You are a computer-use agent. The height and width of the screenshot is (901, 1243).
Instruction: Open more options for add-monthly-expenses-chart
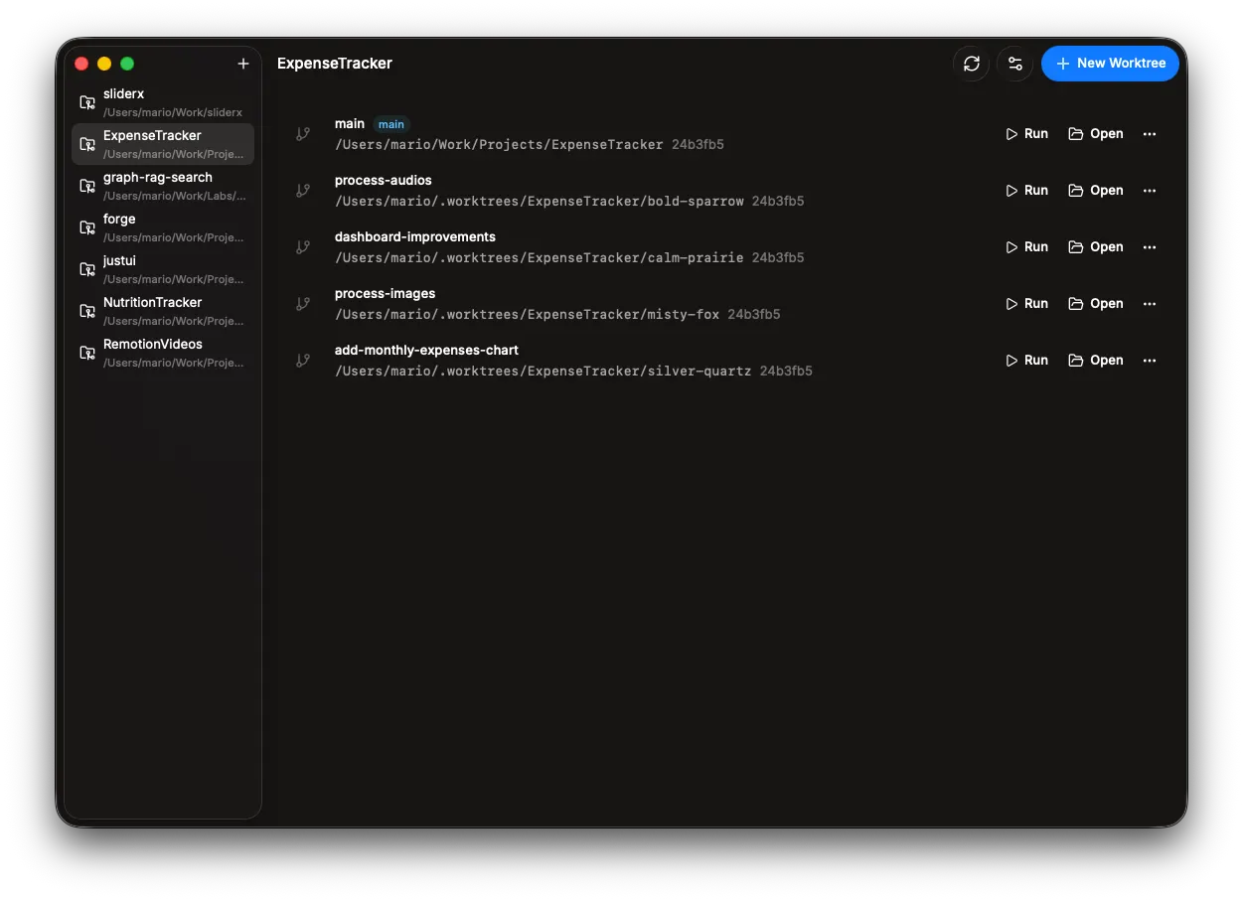click(x=1150, y=361)
